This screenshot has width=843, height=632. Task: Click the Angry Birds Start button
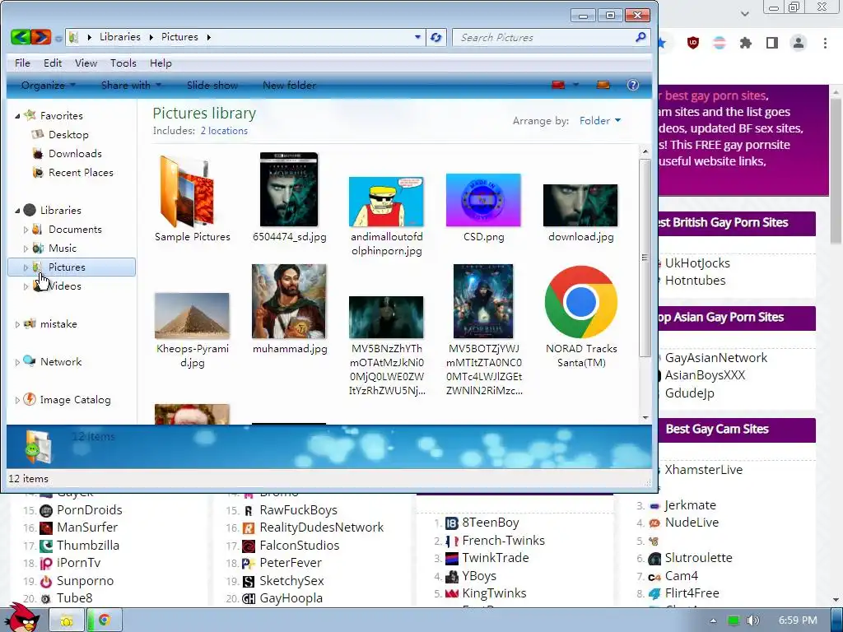22,617
